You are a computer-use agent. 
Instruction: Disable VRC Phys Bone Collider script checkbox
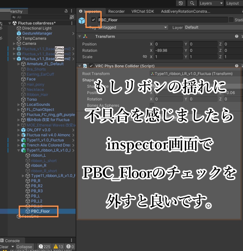[91, 66]
